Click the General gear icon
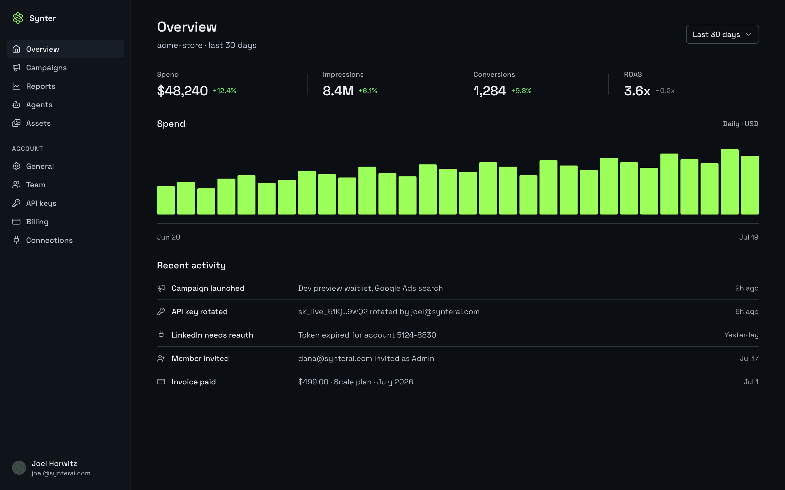 click(16, 166)
